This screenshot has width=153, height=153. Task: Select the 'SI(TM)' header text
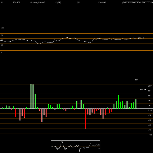(x=58, y=2)
